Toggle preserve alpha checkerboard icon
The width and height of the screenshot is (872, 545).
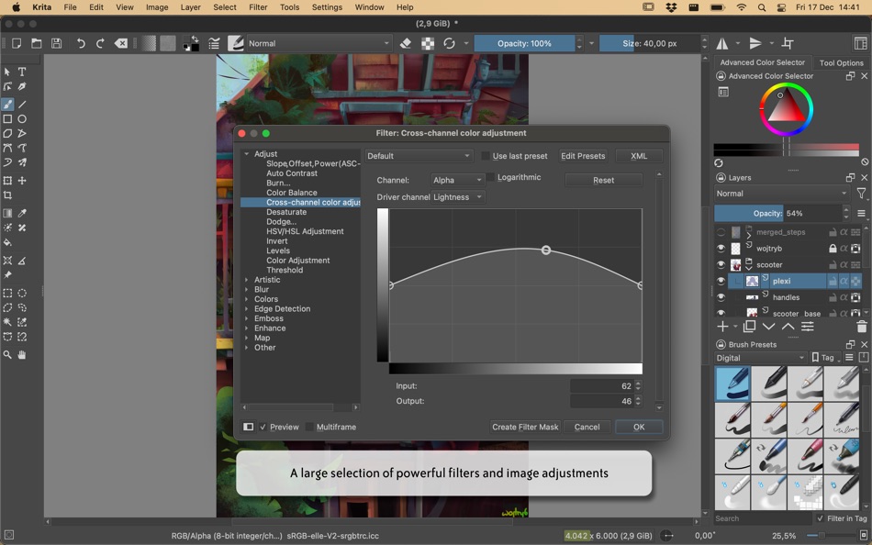[427, 43]
